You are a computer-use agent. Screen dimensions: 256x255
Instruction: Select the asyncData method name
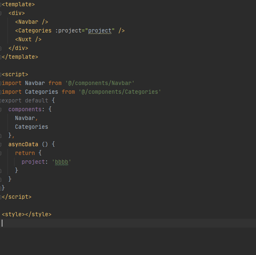pyautogui.click(x=23, y=144)
